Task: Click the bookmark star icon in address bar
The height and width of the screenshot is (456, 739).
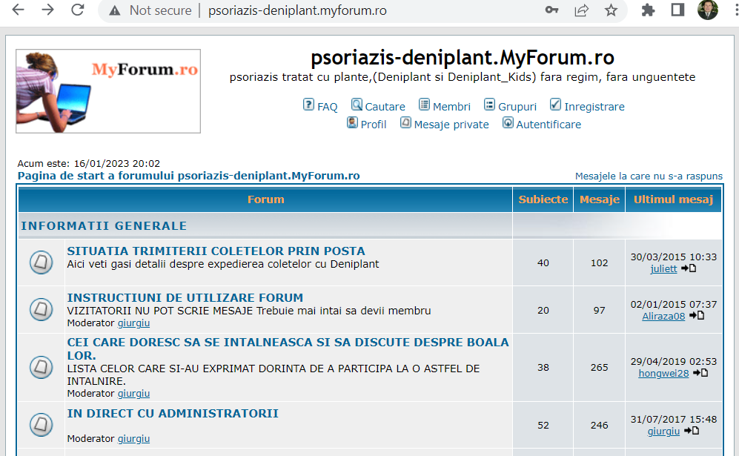Action: [x=611, y=10]
